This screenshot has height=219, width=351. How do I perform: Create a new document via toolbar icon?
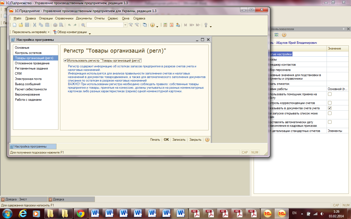[15, 25]
